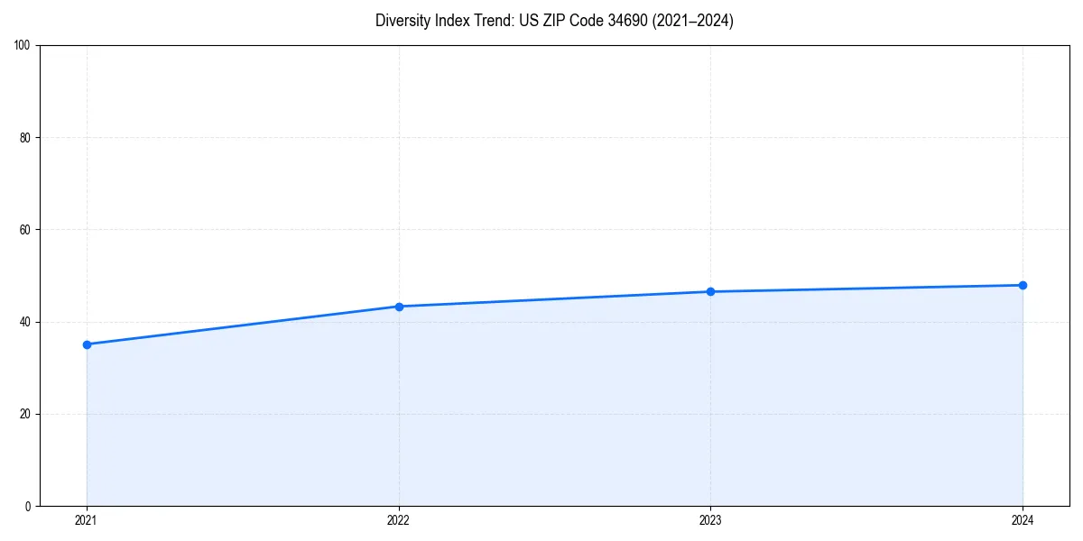Click the trend line segment between 2023 and 2024

point(866,287)
